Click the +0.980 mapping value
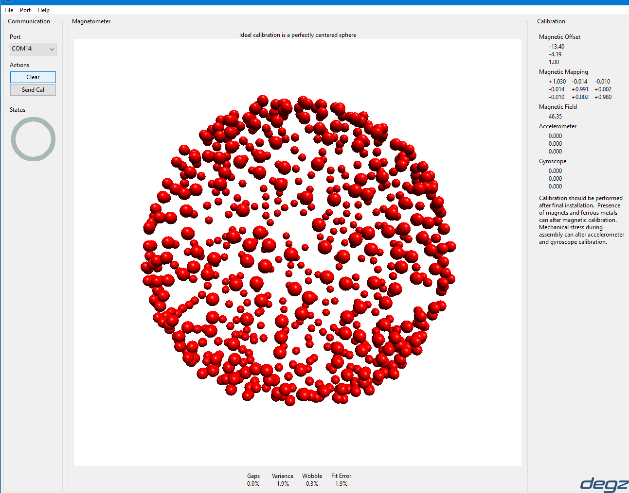Viewport: 629px width, 493px height. pyautogui.click(x=603, y=97)
